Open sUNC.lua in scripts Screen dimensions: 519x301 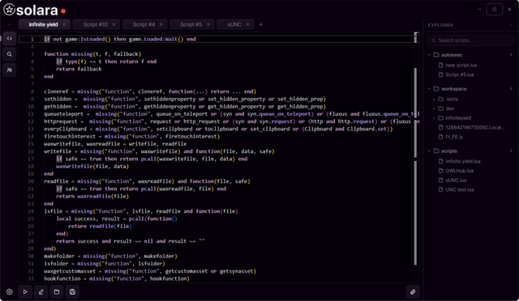click(456, 180)
